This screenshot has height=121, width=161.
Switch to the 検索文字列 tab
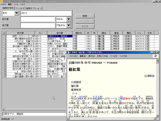[8, 8]
